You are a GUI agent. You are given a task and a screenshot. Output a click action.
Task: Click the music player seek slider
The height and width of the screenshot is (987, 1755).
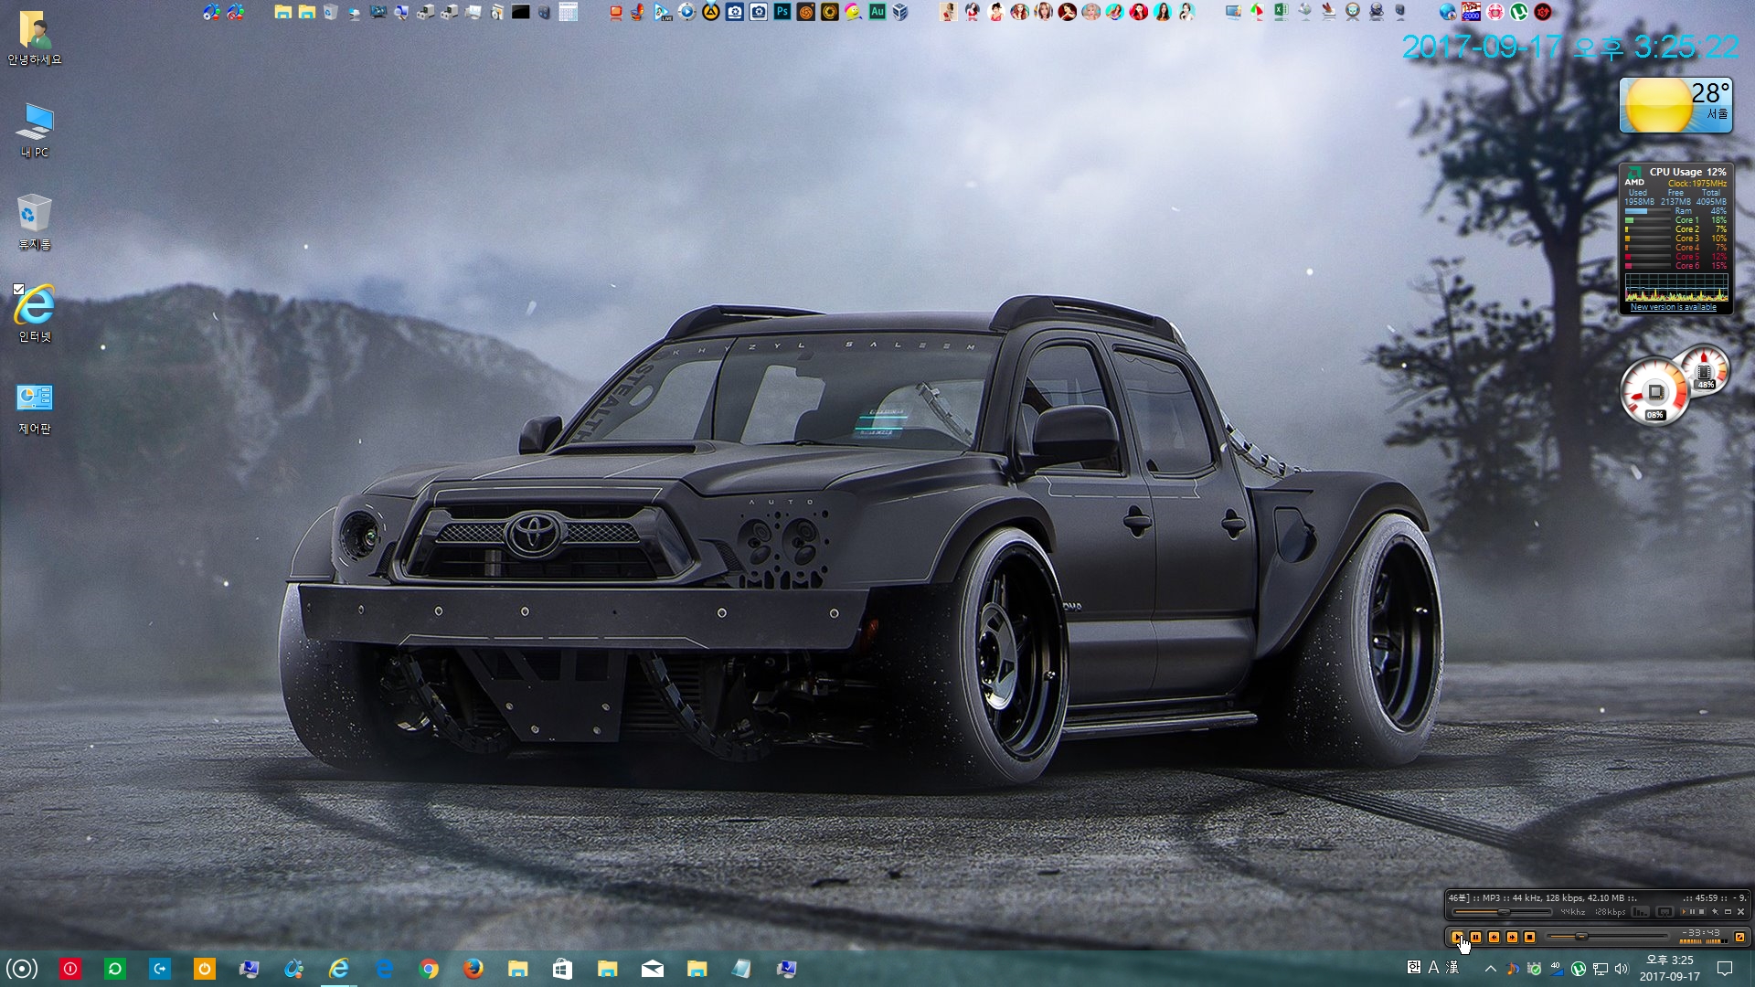tap(1608, 937)
